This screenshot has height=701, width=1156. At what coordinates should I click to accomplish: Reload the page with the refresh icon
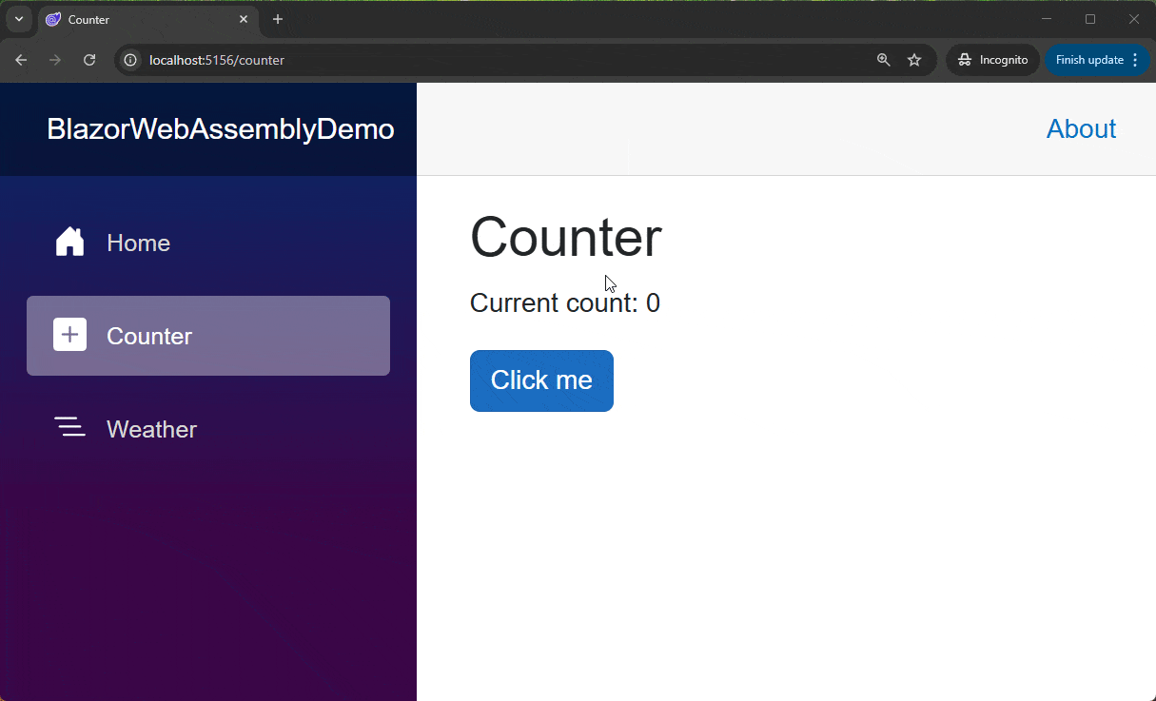click(89, 60)
